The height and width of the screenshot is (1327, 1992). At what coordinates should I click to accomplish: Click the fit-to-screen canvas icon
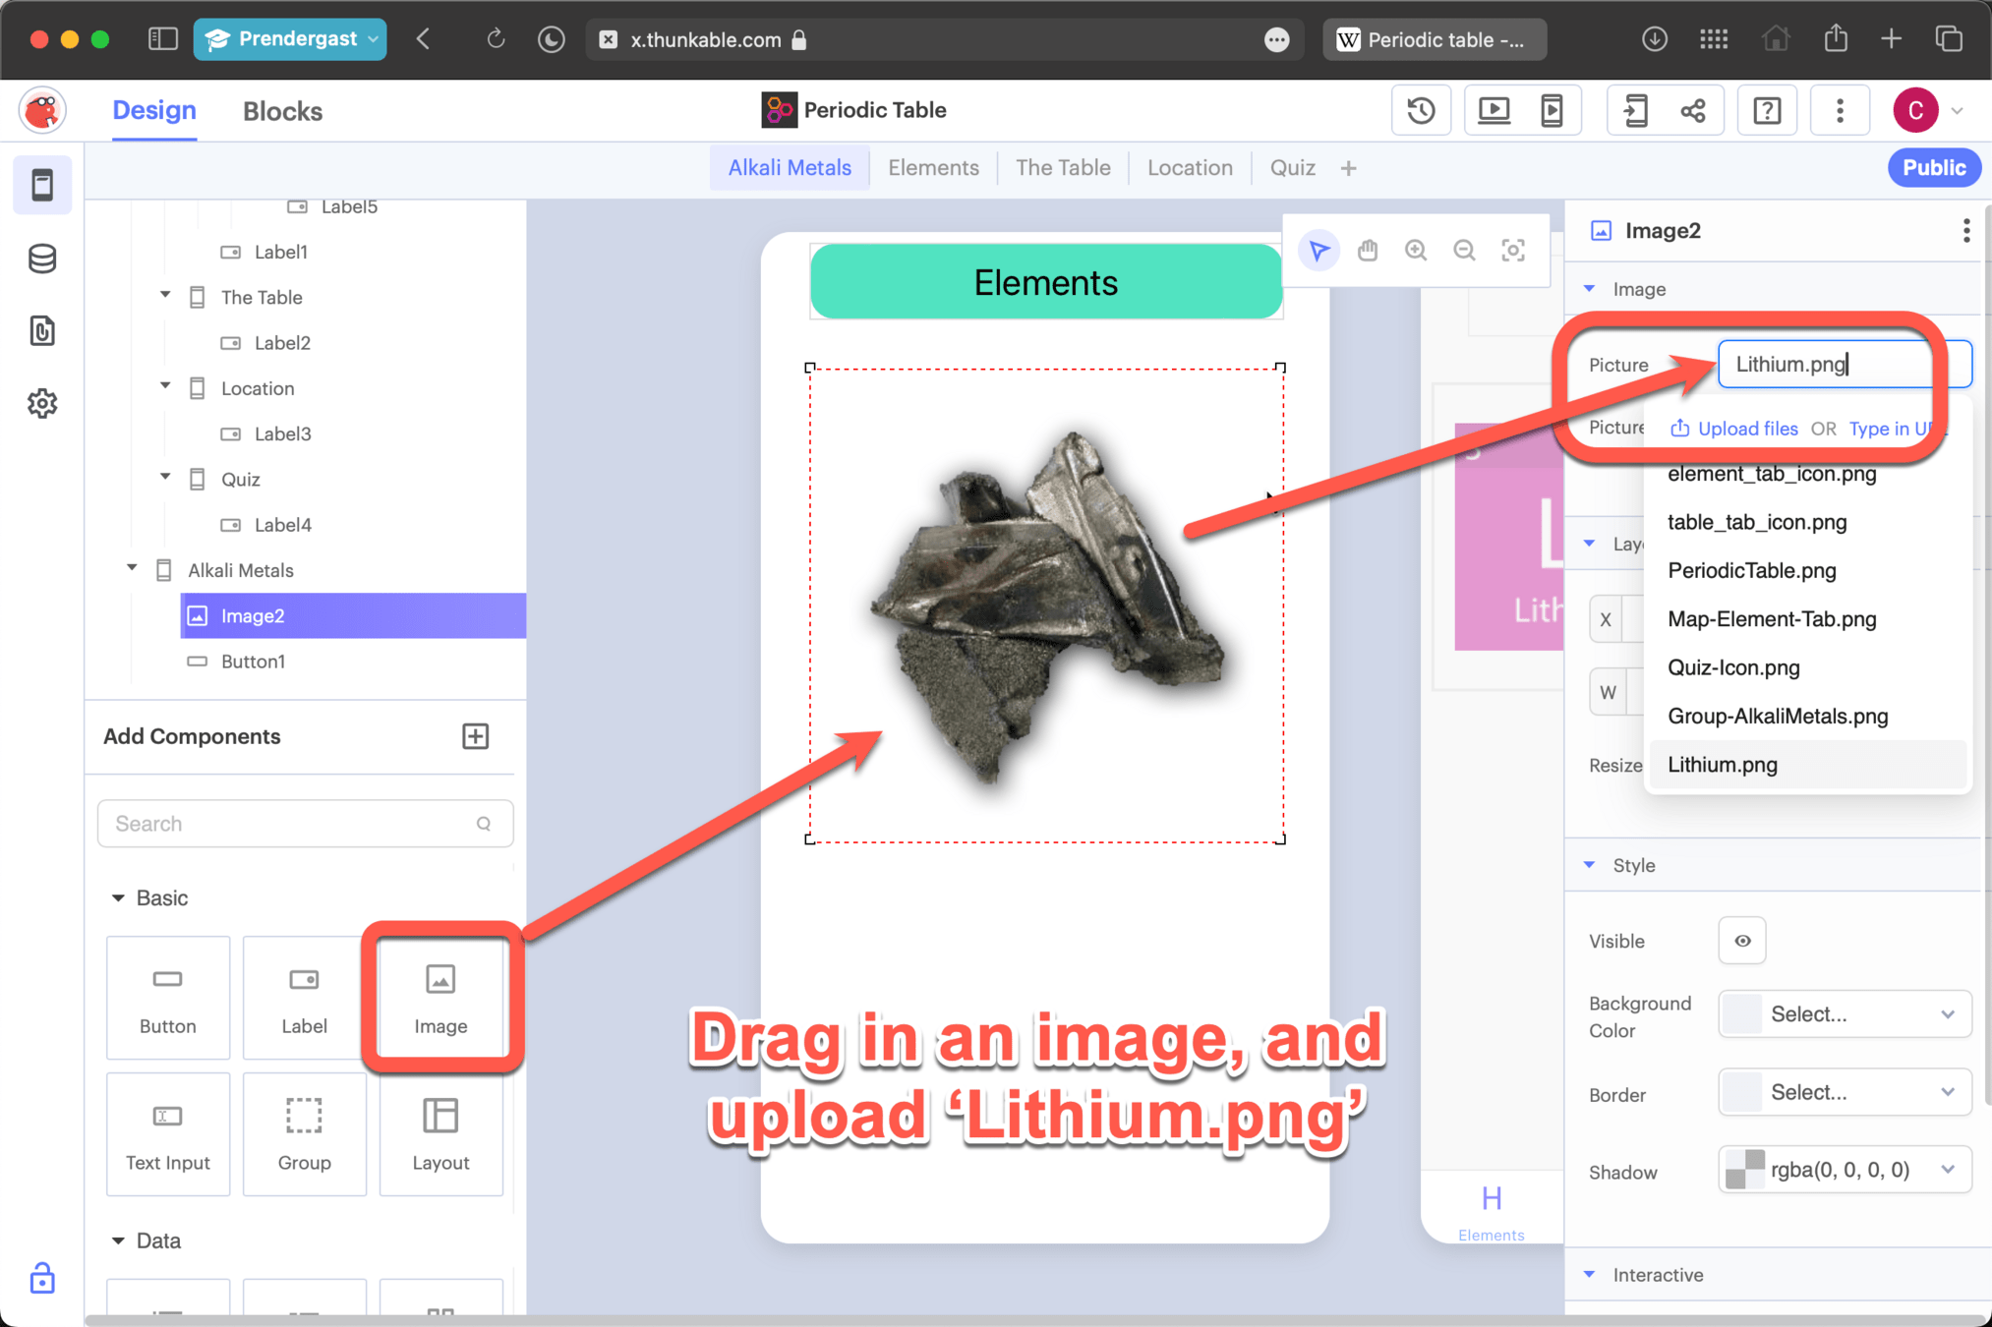[1512, 251]
